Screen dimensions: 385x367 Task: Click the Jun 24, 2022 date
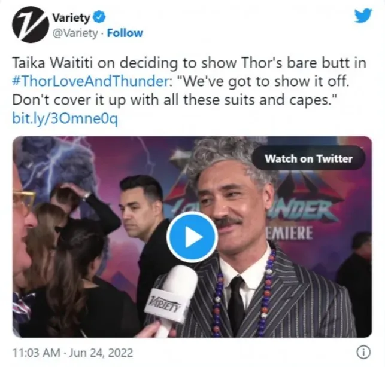coord(101,353)
